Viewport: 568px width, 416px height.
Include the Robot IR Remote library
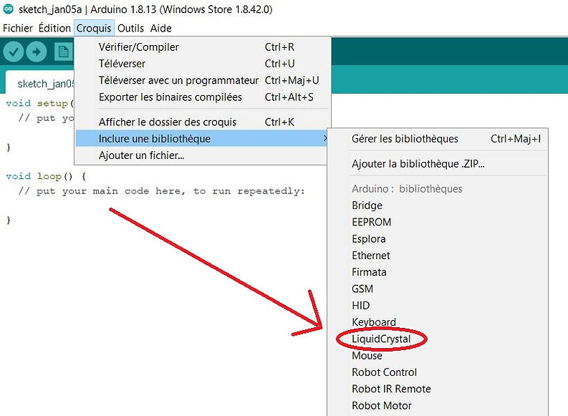point(438,389)
